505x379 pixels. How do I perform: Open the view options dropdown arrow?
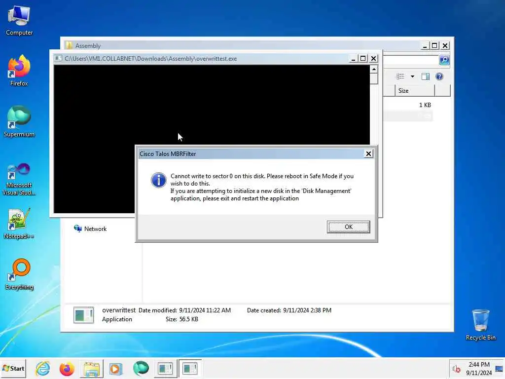click(412, 76)
